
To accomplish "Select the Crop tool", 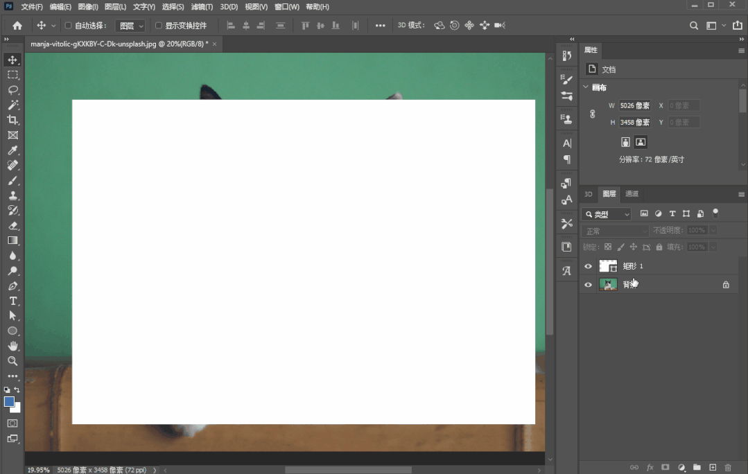I will pyautogui.click(x=13, y=120).
